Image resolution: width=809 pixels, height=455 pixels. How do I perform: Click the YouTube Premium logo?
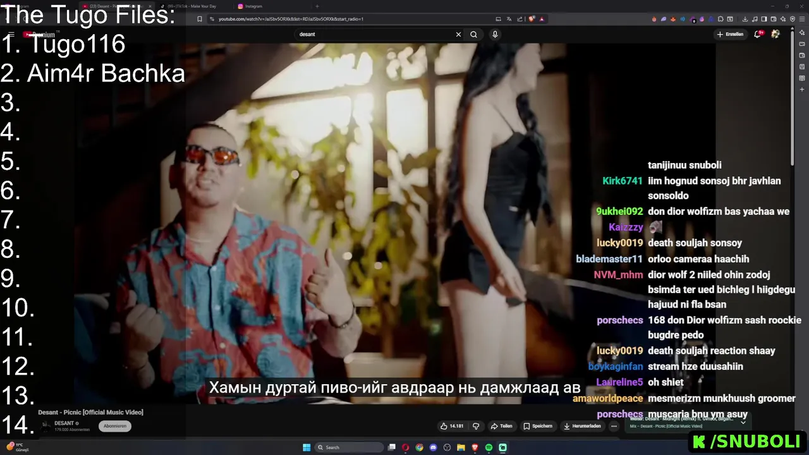tap(40, 34)
